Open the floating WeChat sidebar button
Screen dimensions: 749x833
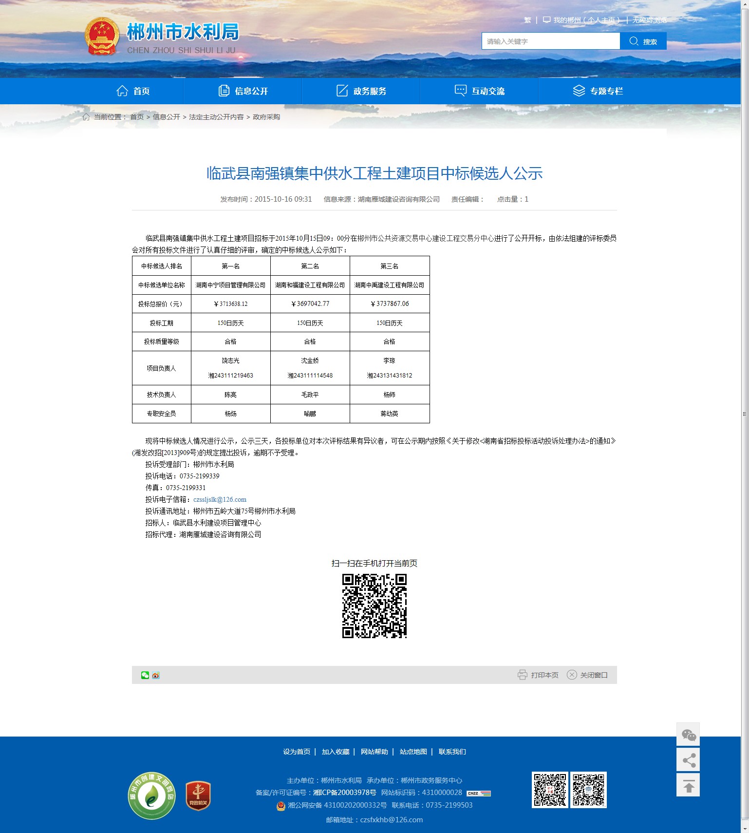point(688,734)
